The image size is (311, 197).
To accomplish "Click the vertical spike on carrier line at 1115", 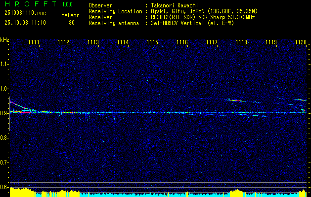I will [x=159, y=112].
